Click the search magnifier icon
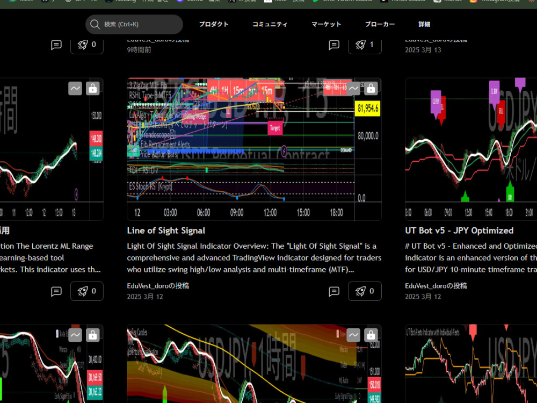Screen dimensions: 537x403 tap(95, 24)
